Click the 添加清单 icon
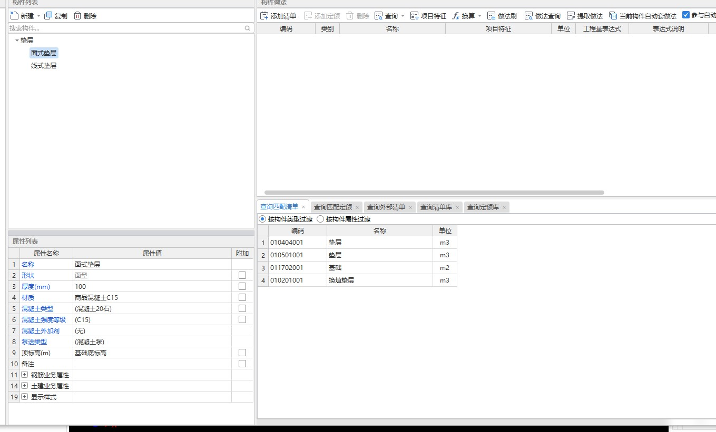The image size is (716, 432). [264, 16]
